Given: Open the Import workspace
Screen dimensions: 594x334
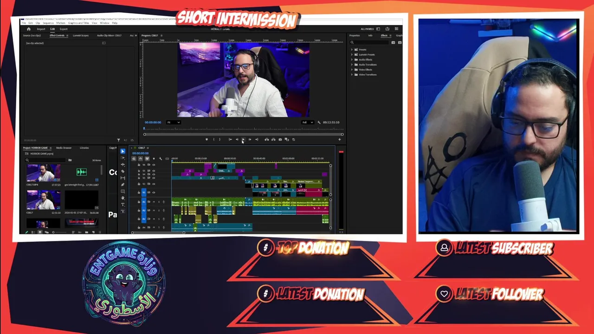Looking at the screenshot, I should click(x=41, y=29).
